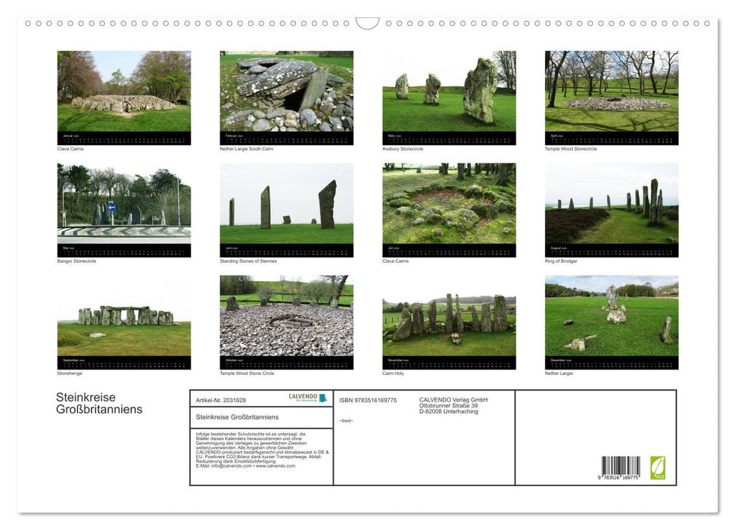
Task: Click the wire hanger hook at top center
Action: tap(367, 23)
